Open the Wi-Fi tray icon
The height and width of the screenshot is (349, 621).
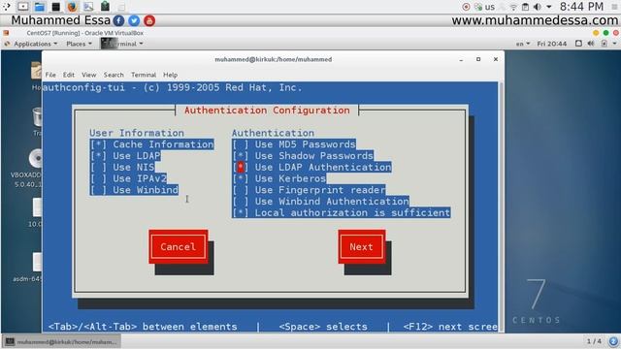pos(513,7)
